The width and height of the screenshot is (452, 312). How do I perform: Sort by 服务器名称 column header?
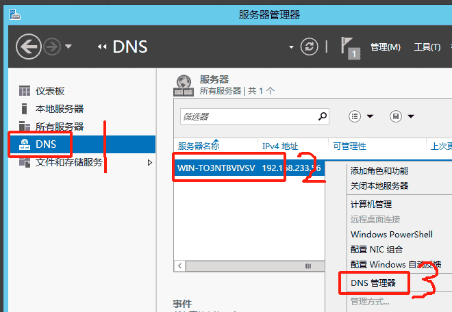click(199, 146)
